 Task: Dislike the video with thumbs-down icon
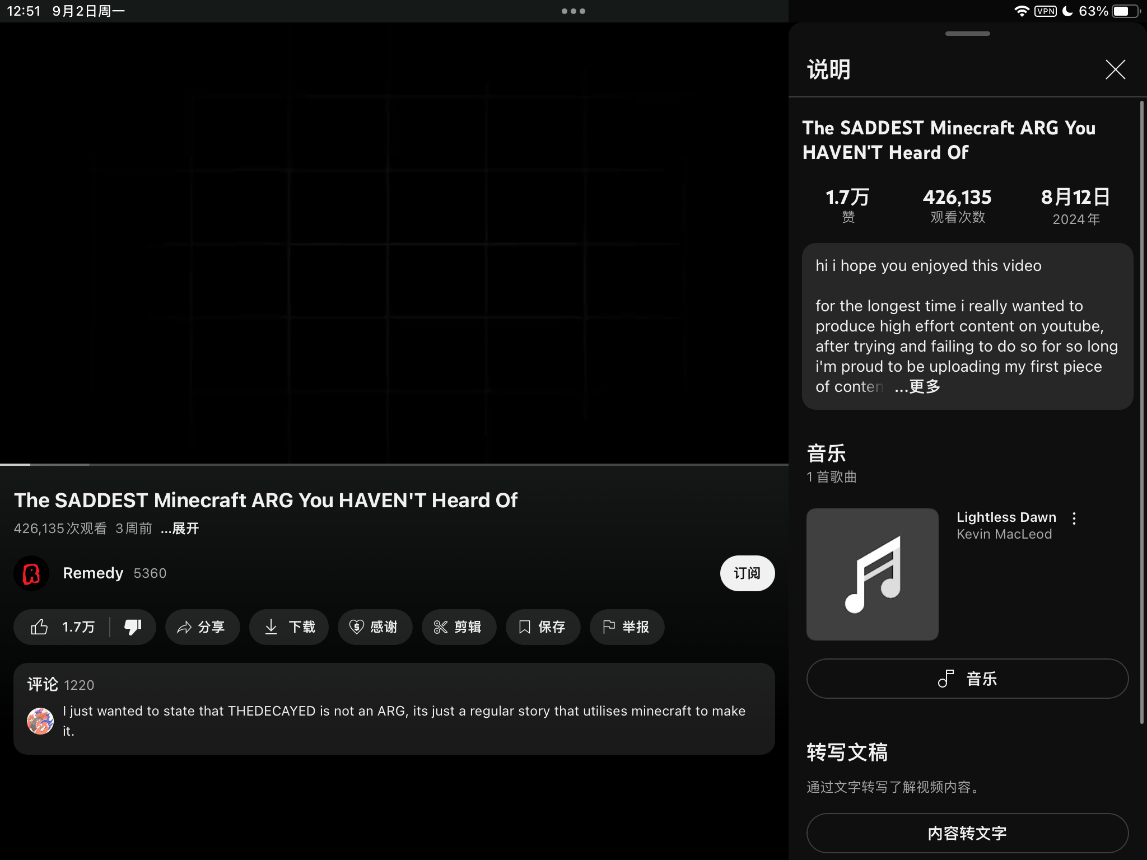[133, 627]
